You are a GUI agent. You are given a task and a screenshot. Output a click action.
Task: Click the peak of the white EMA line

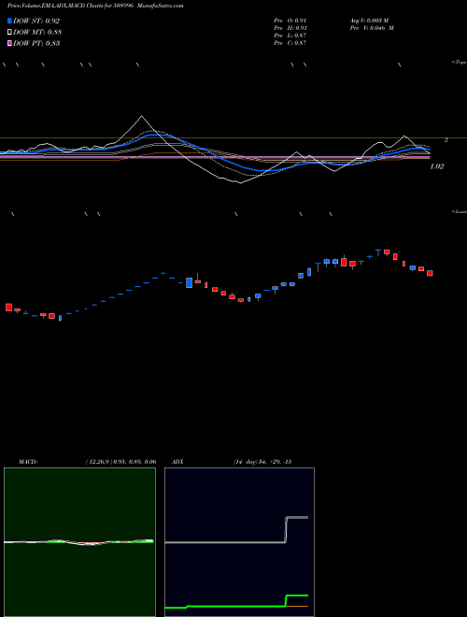(x=142, y=116)
